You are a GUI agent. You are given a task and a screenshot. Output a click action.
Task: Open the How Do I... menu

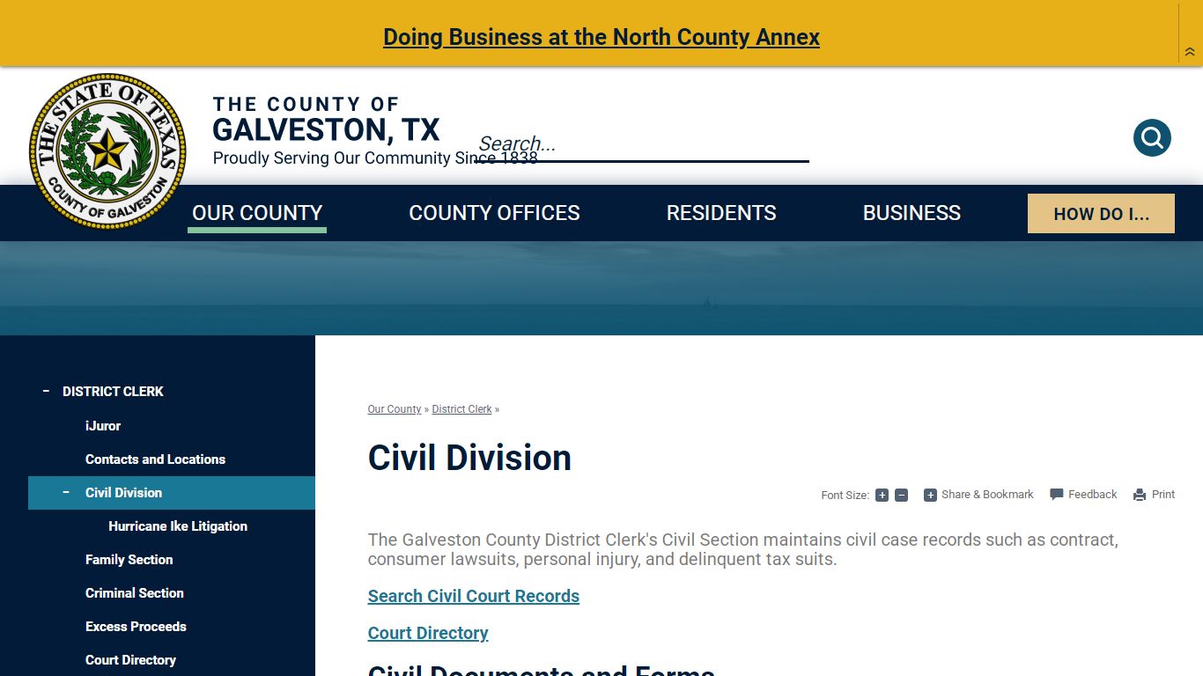tap(1101, 214)
